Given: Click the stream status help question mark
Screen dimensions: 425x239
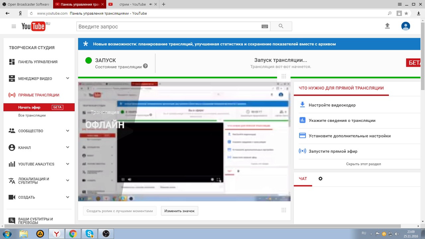Looking at the screenshot, I should (145, 66).
